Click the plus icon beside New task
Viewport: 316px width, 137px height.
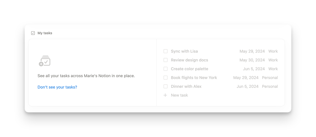165,95
